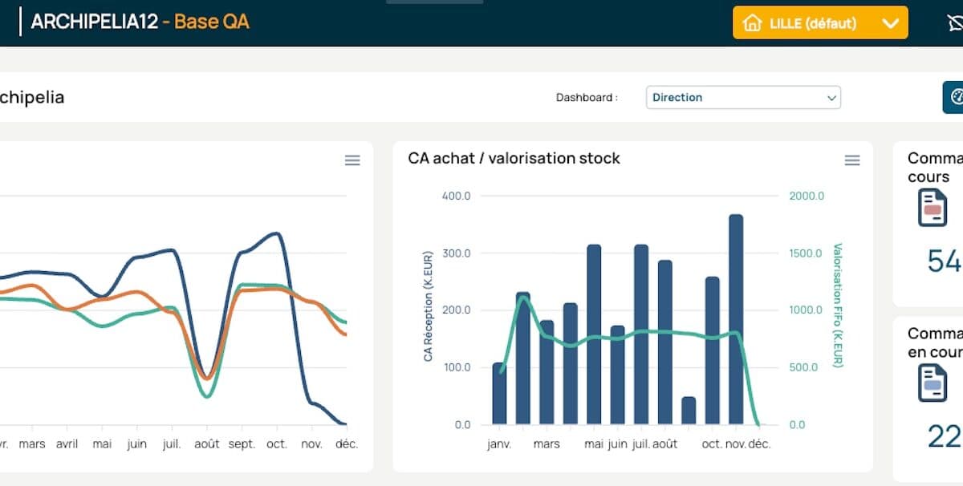The image size is (963, 486).
Task: Click the 'déc.' label in the CA achat chart
Action: 759,443
